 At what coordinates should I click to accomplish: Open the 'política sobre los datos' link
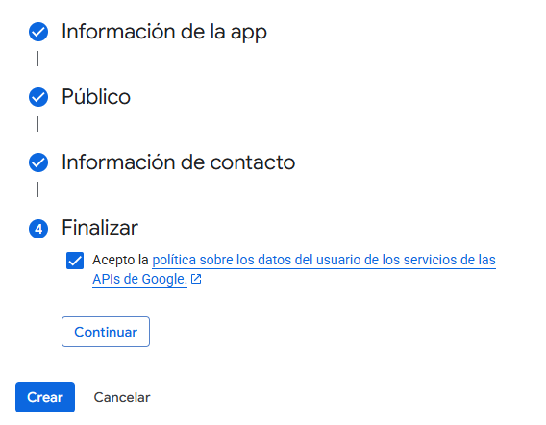coord(221,260)
